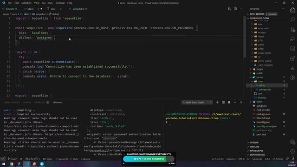297x167 pixels.
Task: Maximize the terminal panel with the up chevron
Action: [x=235, y=102]
